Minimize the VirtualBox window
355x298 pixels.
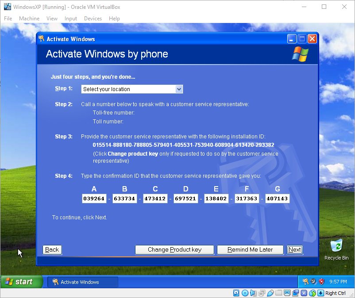tap(304, 7)
